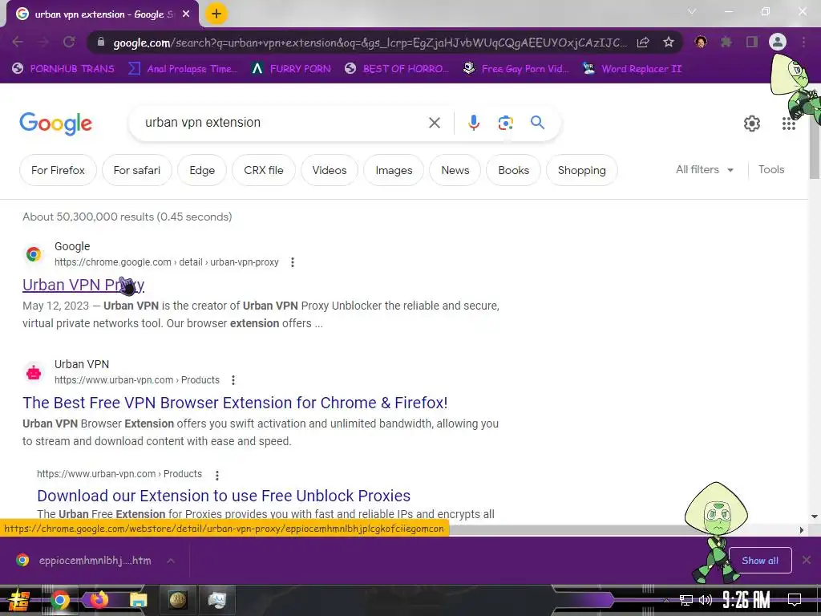Open Download our Extension result link
This screenshot has width=821, height=616.
224,496
